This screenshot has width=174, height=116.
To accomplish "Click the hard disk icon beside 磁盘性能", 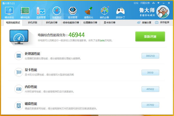I will pyautogui.click(x=19, y=106).
